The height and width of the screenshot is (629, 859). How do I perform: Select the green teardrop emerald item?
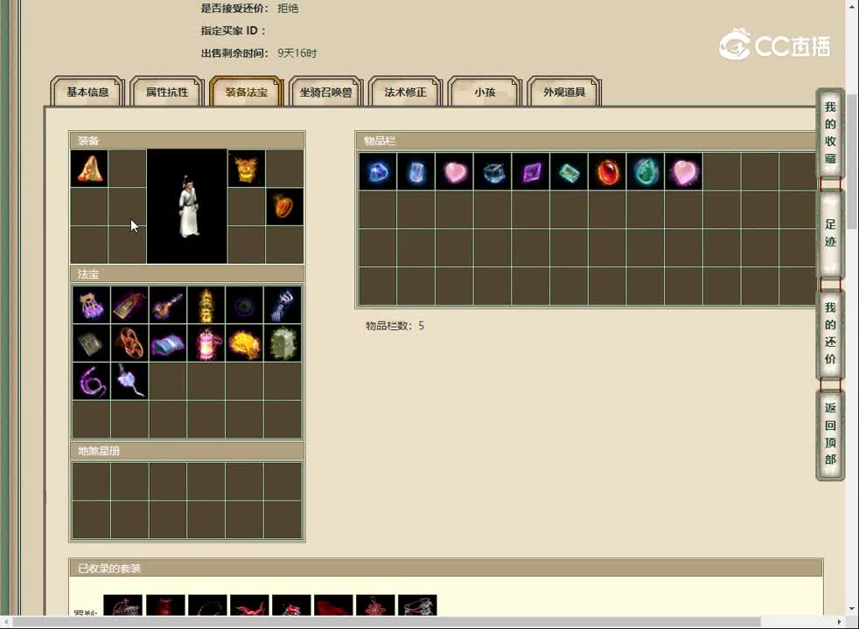tap(646, 172)
